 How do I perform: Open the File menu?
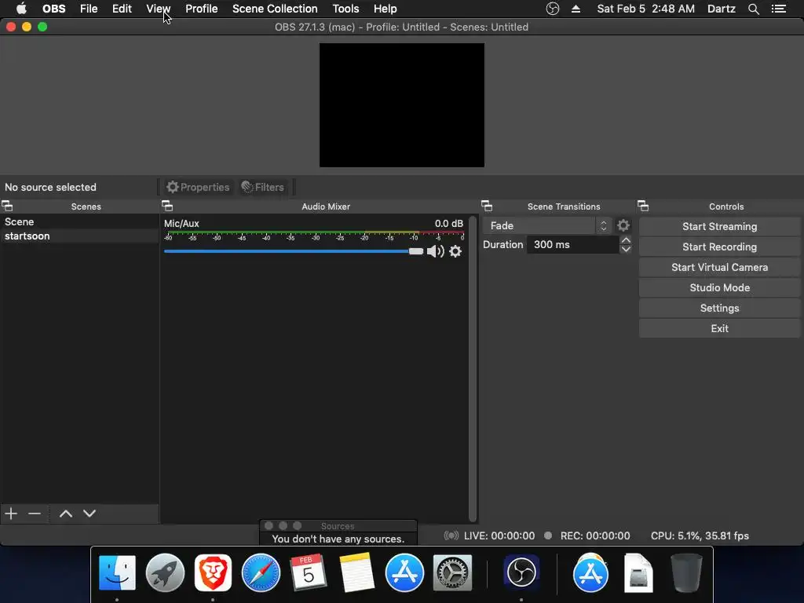tap(89, 9)
